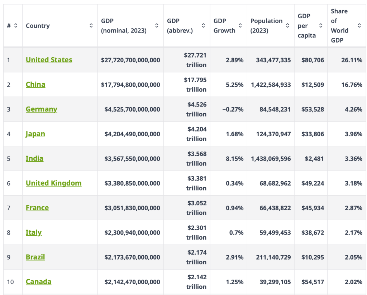Sort by GDP per capita arrows
367x295 pixels.
[x=320, y=26]
